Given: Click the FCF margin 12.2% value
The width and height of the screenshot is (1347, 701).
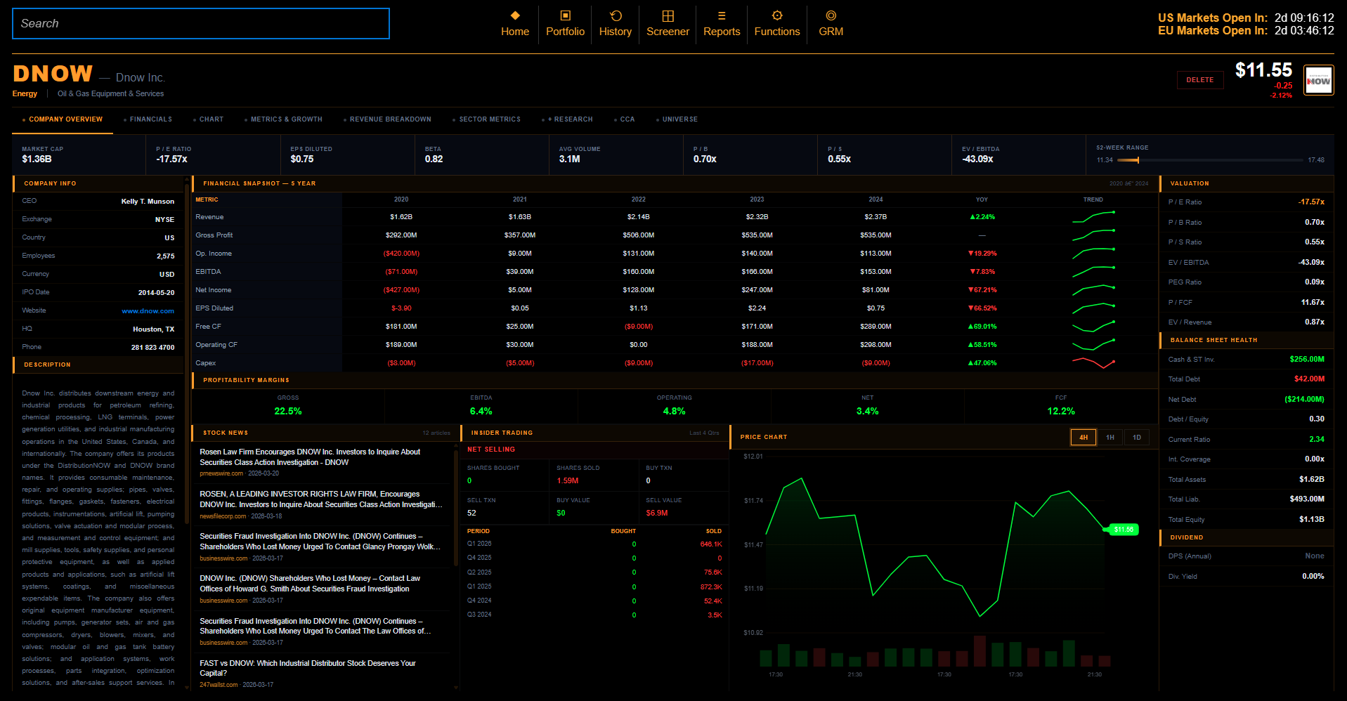Looking at the screenshot, I should [1061, 411].
